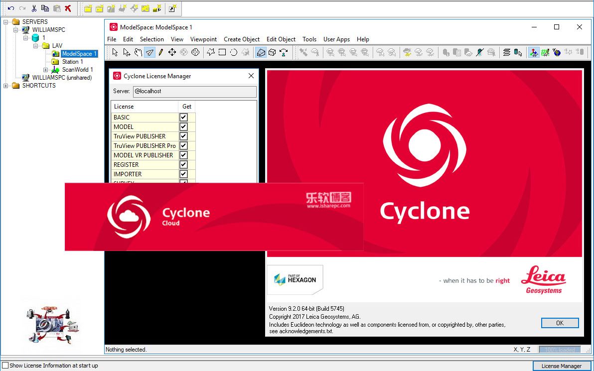Click the four-arrow Move tool icon
This screenshot has width=594, height=371.
click(172, 52)
